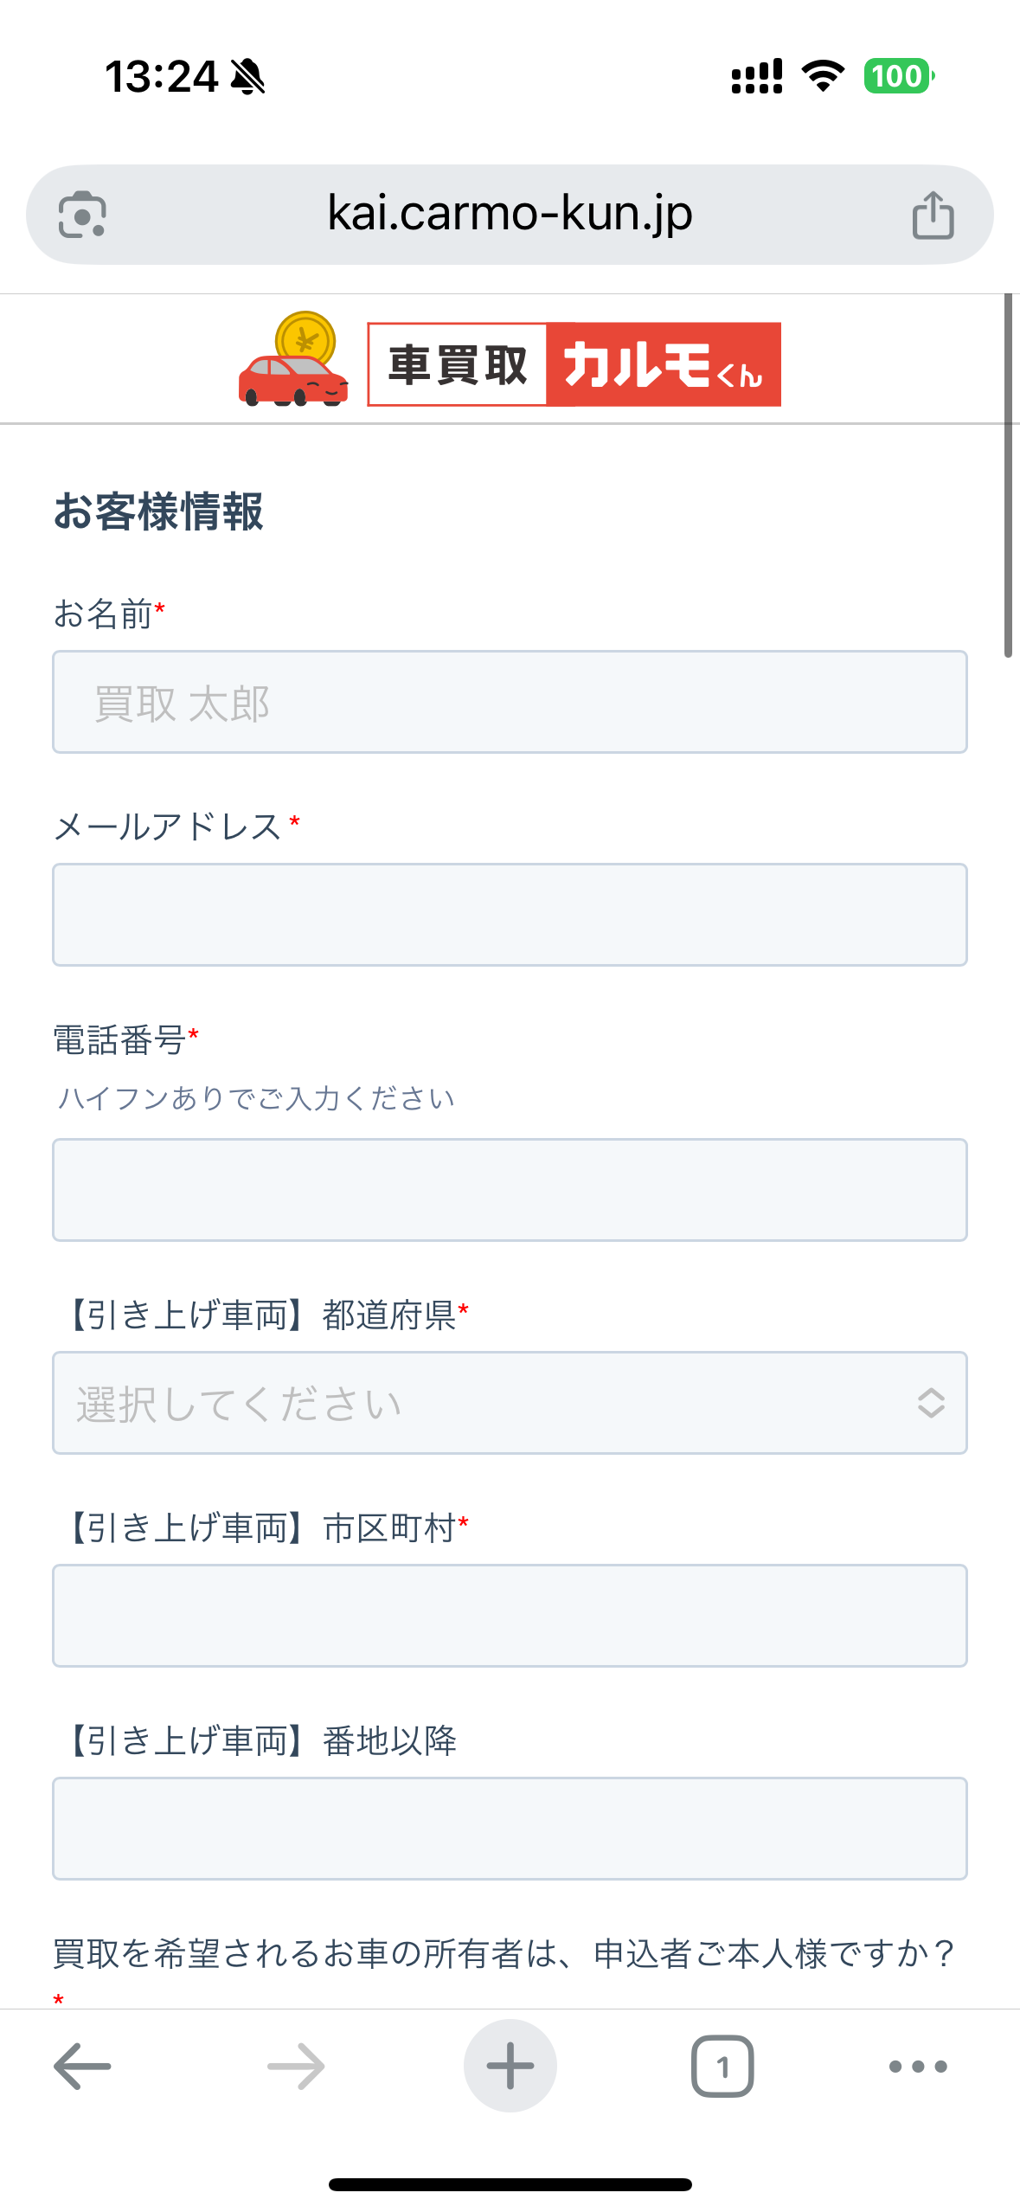Tap the kai.carmo-kun.jp address bar
Screen dimensions: 1020x2212
coord(510,215)
